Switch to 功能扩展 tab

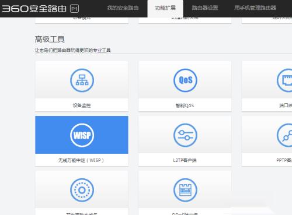click(x=165, y=8)
